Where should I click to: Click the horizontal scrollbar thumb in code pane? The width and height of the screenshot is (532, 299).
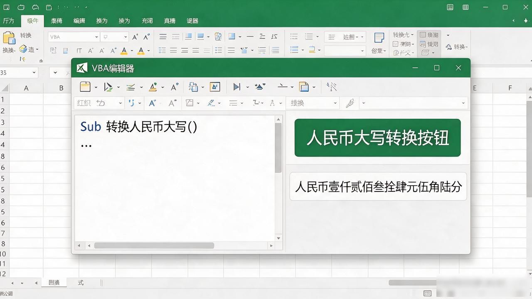point(154,245)
